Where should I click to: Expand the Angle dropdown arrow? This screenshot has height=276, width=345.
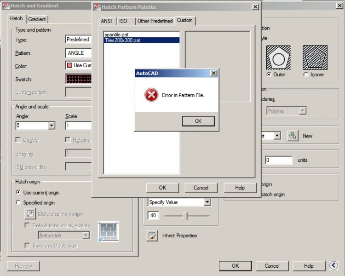pyautogui.click(x=52, y=126)
